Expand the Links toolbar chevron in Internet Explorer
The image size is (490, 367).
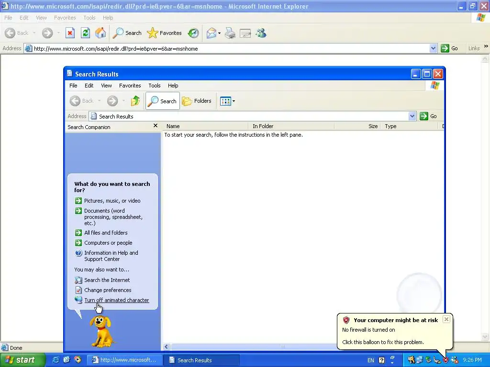[486, 46]
